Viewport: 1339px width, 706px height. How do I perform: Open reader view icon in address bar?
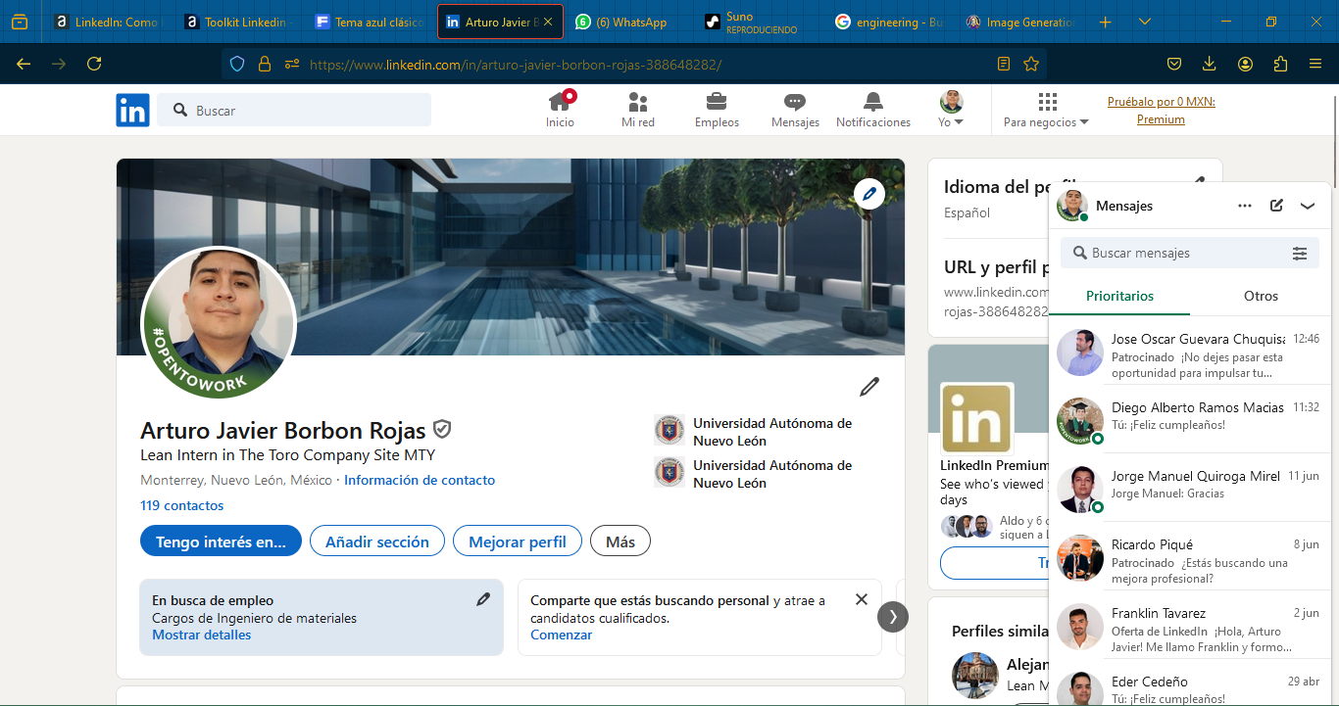[1004, 64]
